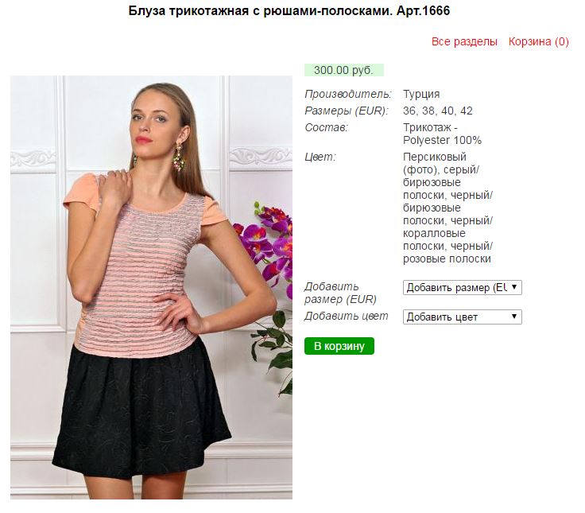This screenshot has width=585, height=513.
Task: Click the product photo of the peach blouse
Action: (x=151, y=287)
